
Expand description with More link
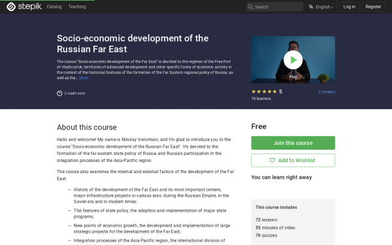[84, 78]
